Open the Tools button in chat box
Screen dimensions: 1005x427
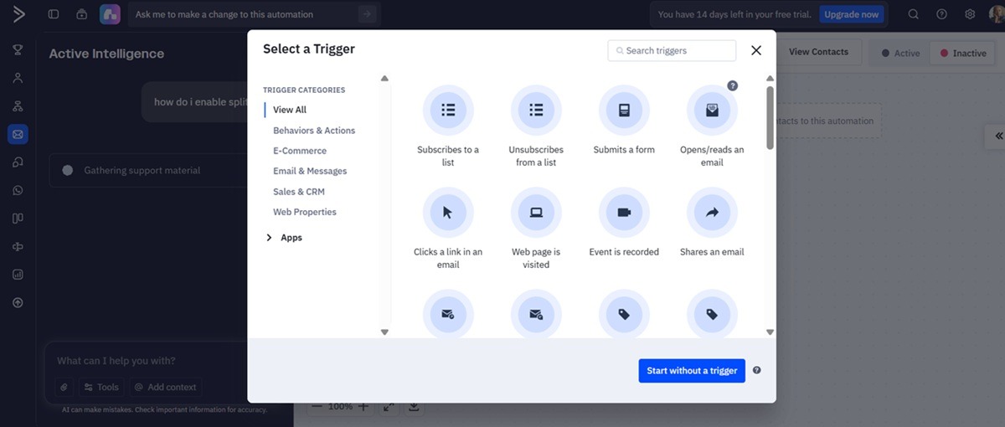[x=101, y=387]
